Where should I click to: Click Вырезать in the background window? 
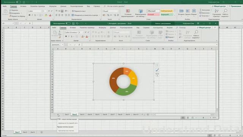[14, 10]
